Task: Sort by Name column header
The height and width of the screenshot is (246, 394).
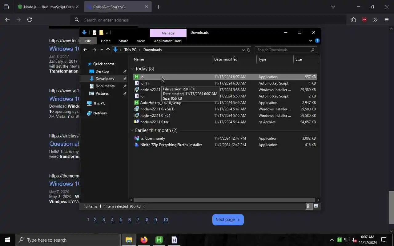Action: click(172, 59)
